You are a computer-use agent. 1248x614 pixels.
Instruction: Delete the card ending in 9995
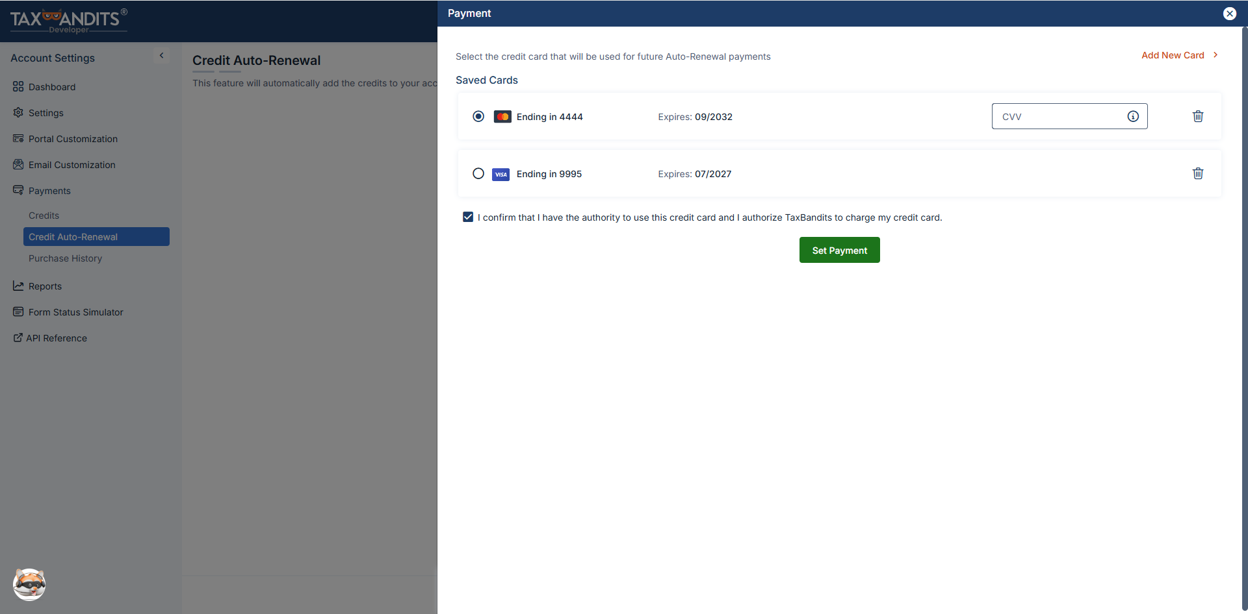pos(1198,173)
